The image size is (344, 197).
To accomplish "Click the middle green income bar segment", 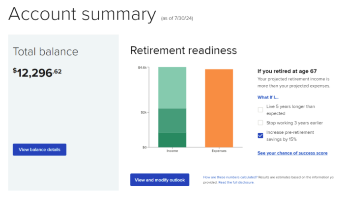I will tap(172, 120).
